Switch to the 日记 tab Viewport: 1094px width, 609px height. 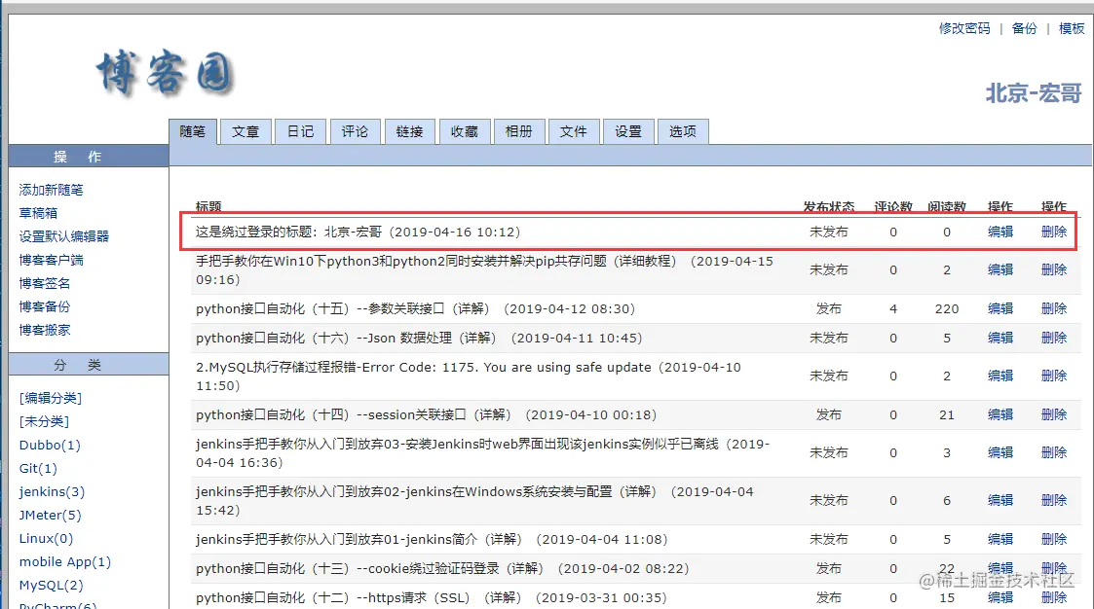(x=300, y=131)
